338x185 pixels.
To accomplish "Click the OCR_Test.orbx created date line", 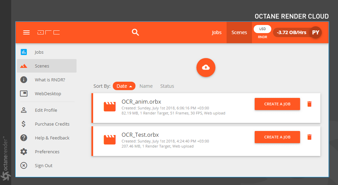I will 165,141.
